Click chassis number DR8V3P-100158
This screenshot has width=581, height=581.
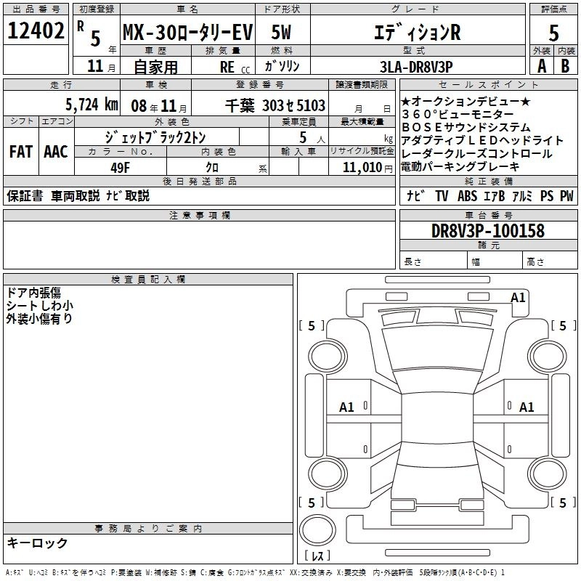point(487,231)
